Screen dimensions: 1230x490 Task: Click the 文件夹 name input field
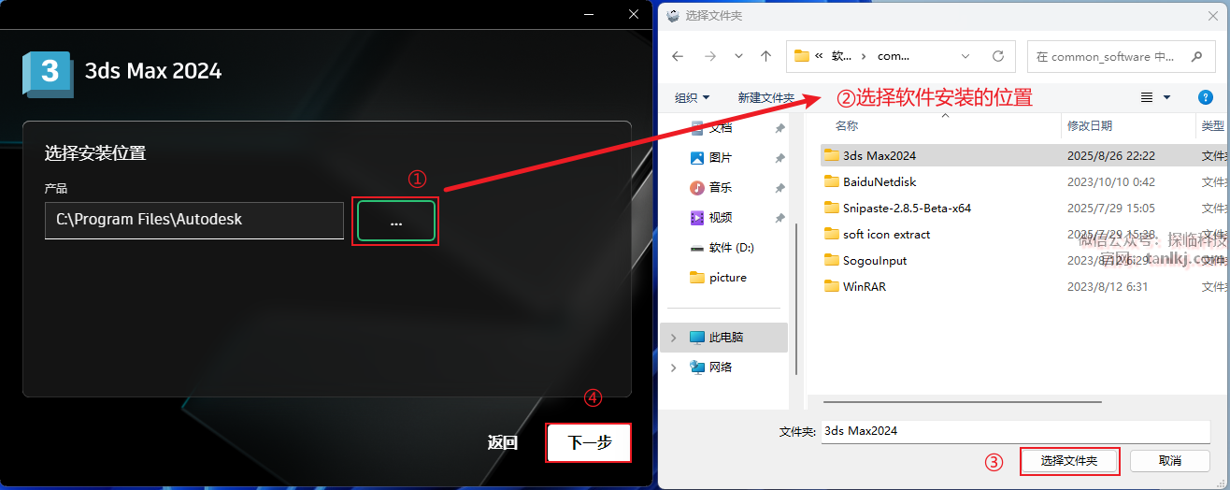[1016, 431]
